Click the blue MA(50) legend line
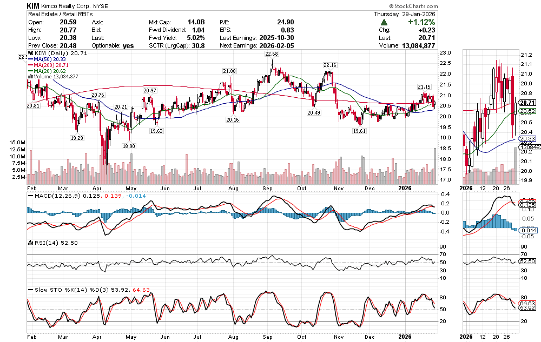The width and height of the screenshot is (541, 342). [x=31, y=60]
